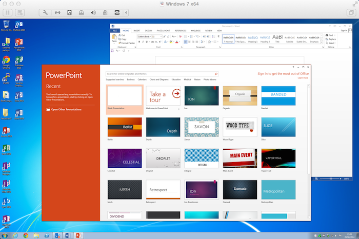The image size is (359, 239).
Task: Switch to DESIGN tab in Word
Action: [x=148, y=30]
